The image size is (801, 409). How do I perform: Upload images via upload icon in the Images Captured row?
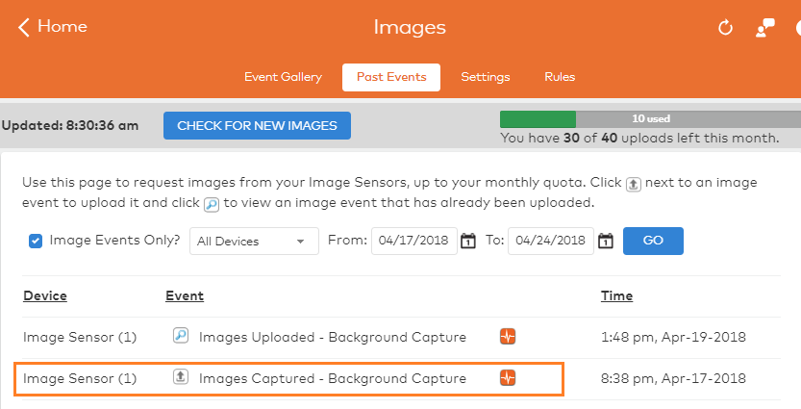pos(181,377)
